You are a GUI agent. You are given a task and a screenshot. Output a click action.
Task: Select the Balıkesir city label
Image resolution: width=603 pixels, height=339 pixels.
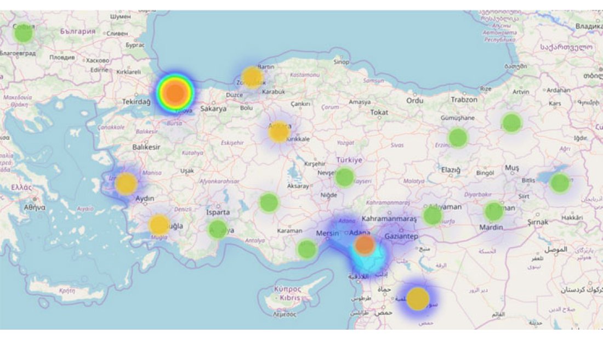pos(146,147)
